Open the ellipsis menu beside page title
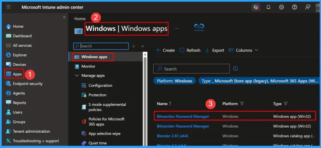The width and height of the screenshot is (321, 148). coord(177,29)
